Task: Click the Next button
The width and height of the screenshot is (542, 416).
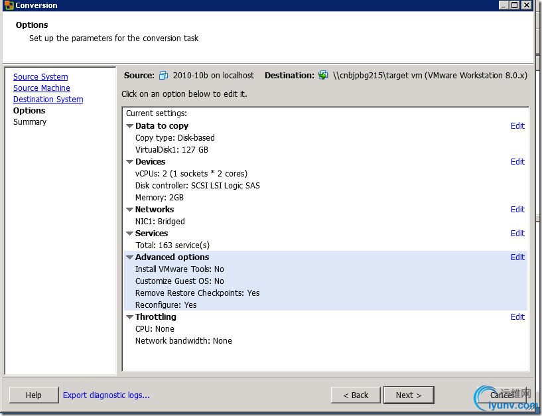Action: coord(409,395)
